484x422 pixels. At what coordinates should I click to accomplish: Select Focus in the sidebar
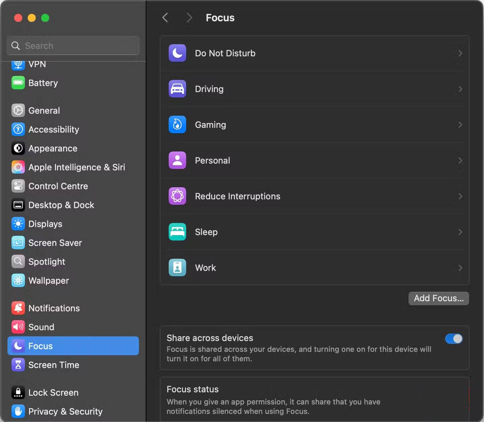click(x=40, y=346)
